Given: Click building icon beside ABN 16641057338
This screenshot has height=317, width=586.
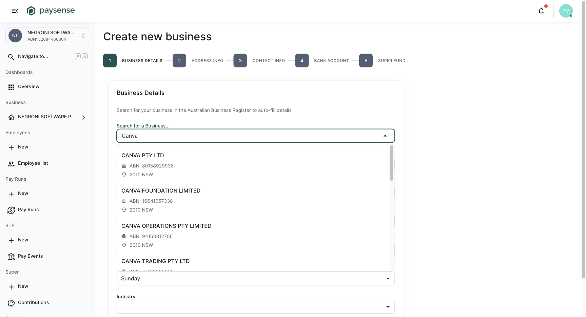Looking at the screenshot, I should pyautogui.click(x=124, y=201).
